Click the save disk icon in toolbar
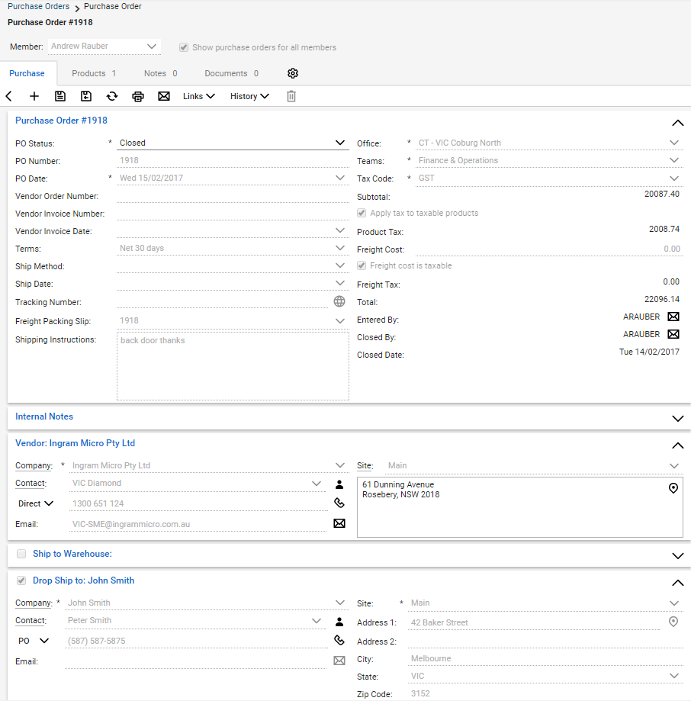Screen dimensions: 691x701 point(60,96)
